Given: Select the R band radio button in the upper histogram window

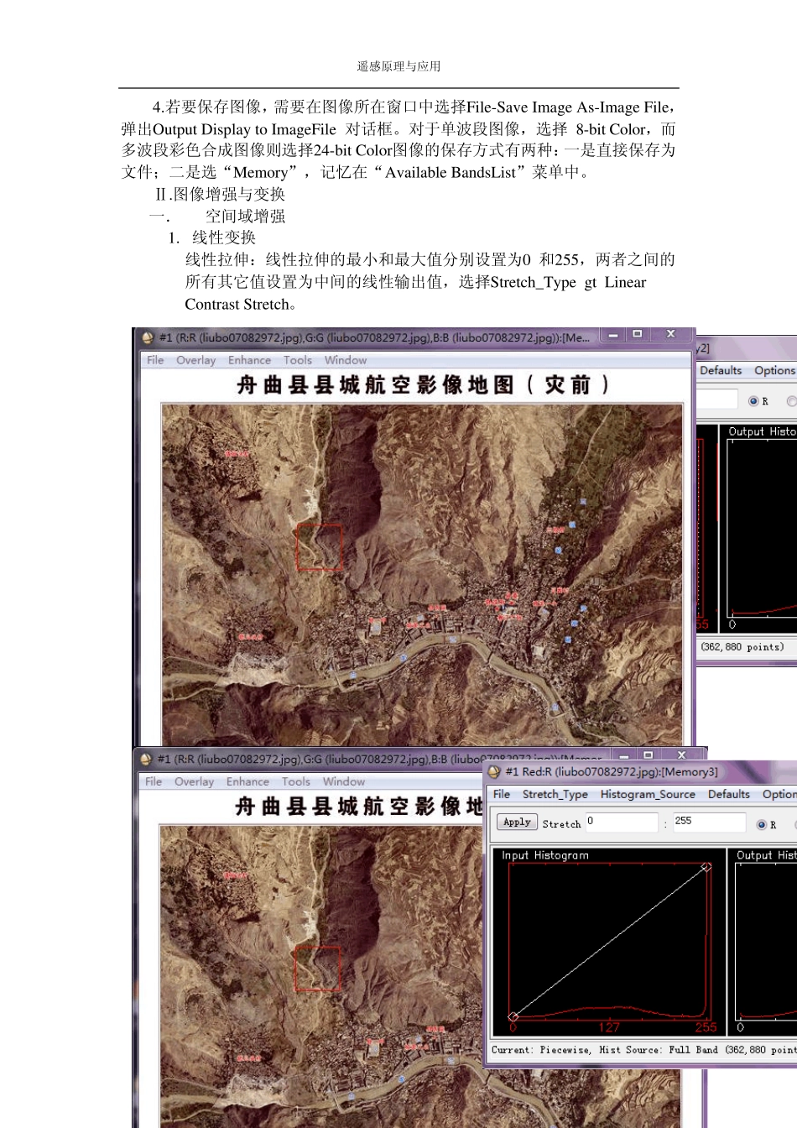Looking at the screenshot, I should point(753,401).
